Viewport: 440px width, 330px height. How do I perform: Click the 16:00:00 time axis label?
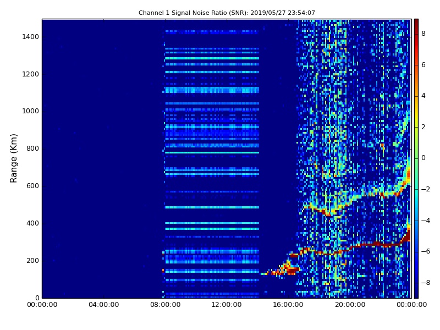tap(288, 305)
